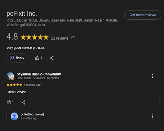
Task: Click the pcFixit Inc. business title
Action: pos(22,13)
